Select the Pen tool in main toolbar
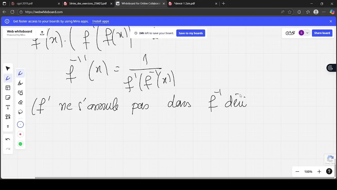This screenshot has height=190, width=337. [x=8, y=78]
